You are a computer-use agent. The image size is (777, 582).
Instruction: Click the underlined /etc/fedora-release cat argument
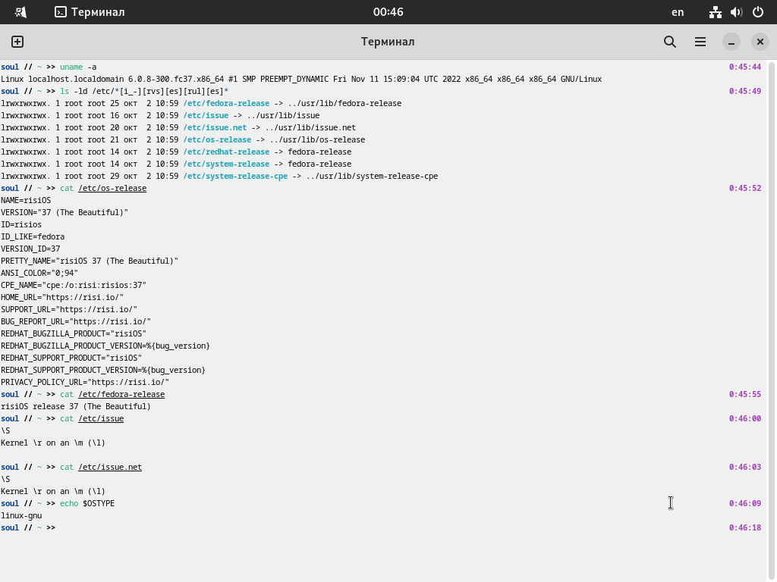[x=121, y=394]
